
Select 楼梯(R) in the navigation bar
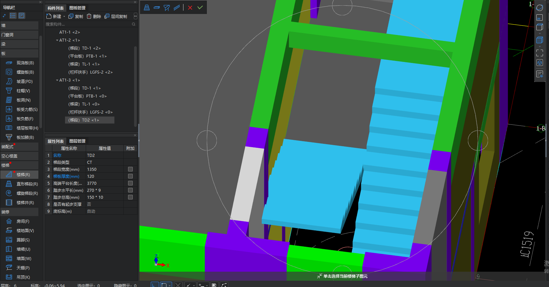[x=19, y=174]
